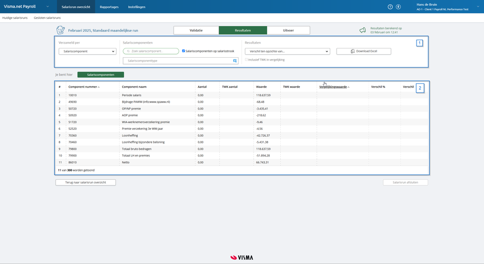Focus the Zoek salariscomponent search field
The width and height of the screenshot is (484, 264).
click(x=151, y=51)
